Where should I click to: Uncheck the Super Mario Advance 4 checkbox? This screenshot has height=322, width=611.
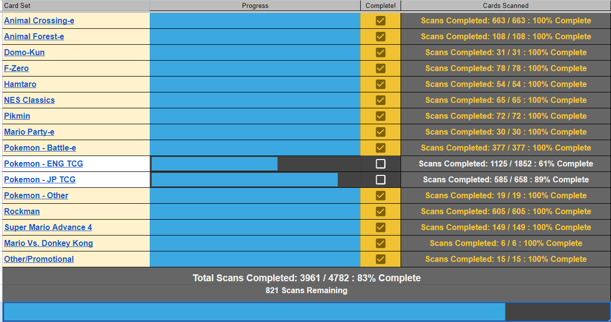[x=381, y=227]
